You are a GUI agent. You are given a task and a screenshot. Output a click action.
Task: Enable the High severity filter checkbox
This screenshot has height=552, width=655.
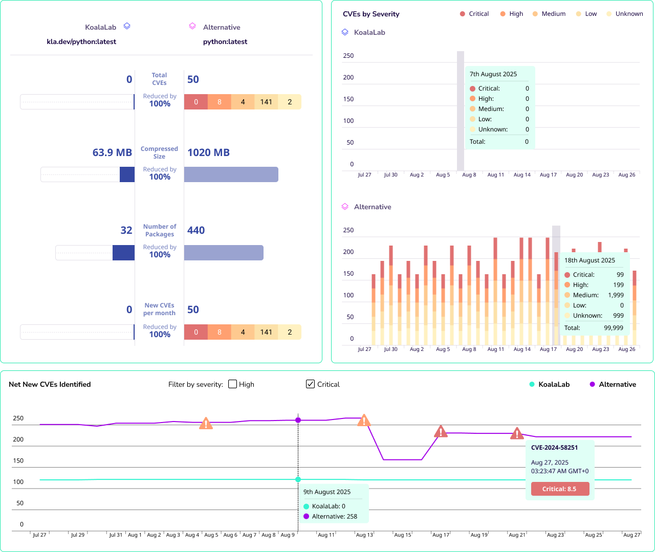233,384
